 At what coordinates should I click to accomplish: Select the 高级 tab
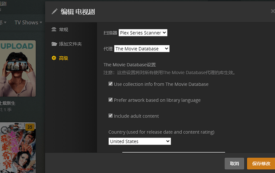tap(63, 58)
